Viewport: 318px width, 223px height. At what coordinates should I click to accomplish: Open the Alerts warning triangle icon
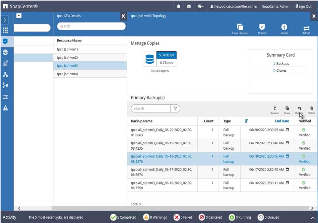[5, 108]
